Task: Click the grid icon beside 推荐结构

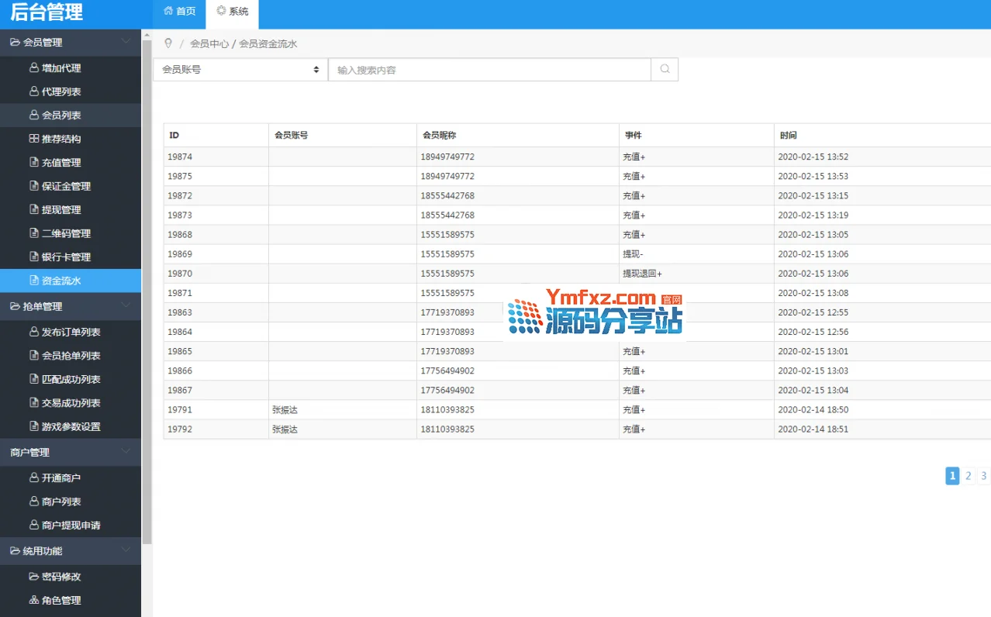Action: [x=34, y=139]
